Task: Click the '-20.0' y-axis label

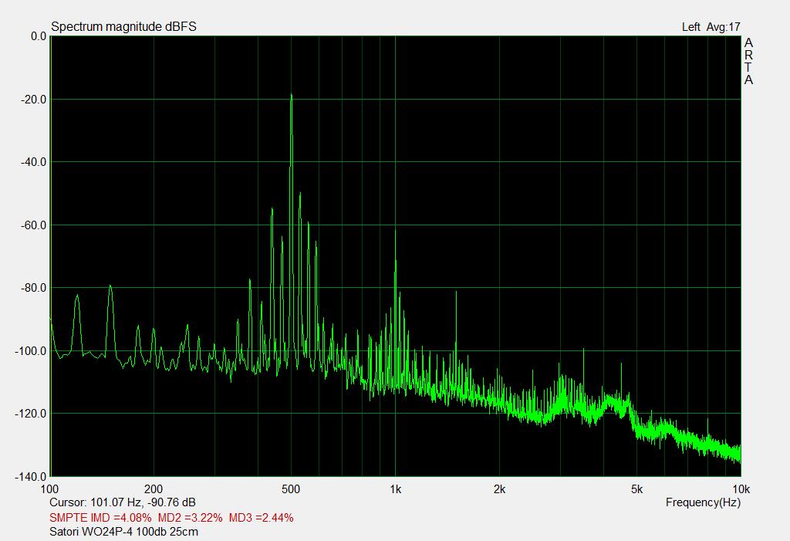Action: coord(30,99)
